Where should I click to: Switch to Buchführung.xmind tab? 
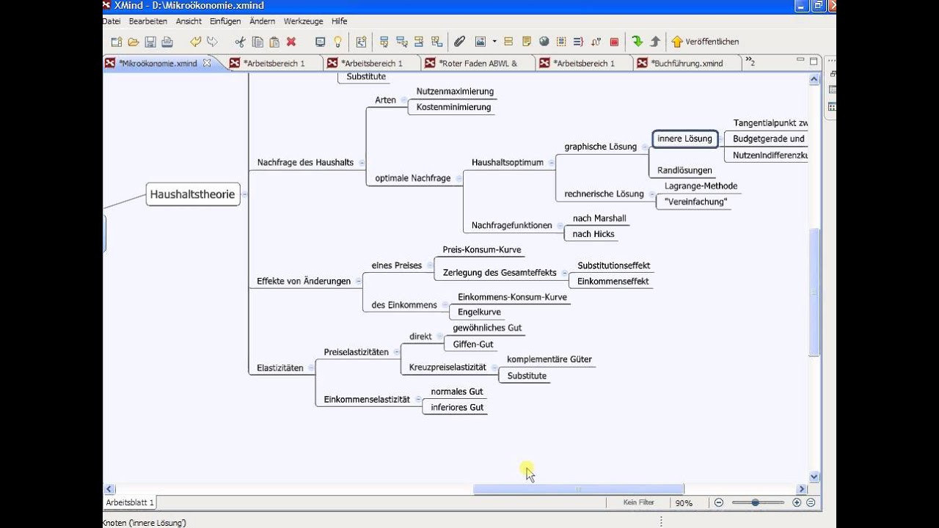pyautogui.click(x=680, y=63)
